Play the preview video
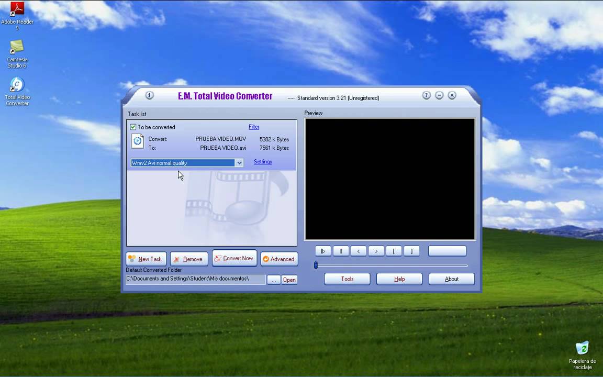Image resolution: width=603 pixels, height=377 pixels. click(323, 251)
